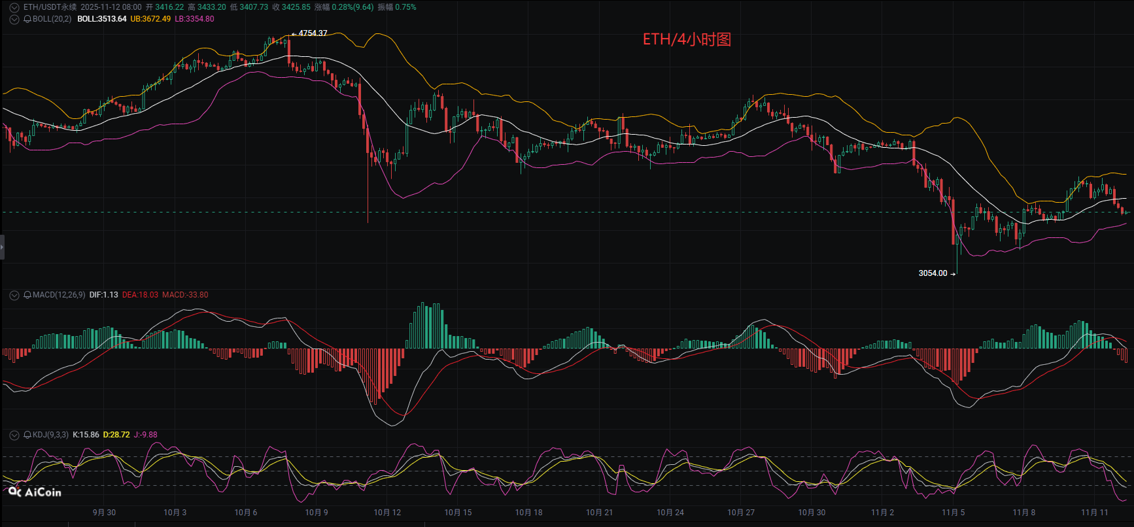Expand the BOLL indicator chevron

coord(14,19)
